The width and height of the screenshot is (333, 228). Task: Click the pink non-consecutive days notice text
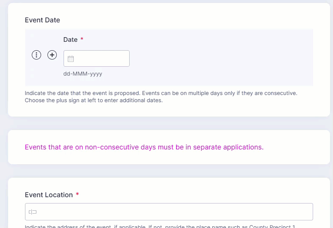tap(144, 147)
